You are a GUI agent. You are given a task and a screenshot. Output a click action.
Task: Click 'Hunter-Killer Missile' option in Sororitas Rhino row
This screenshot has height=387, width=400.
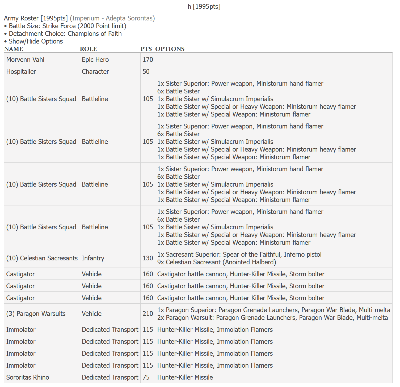coord(185,377)
